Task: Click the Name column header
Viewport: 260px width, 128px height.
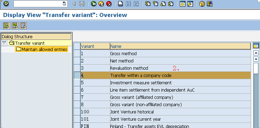Action: coord(181,46)
